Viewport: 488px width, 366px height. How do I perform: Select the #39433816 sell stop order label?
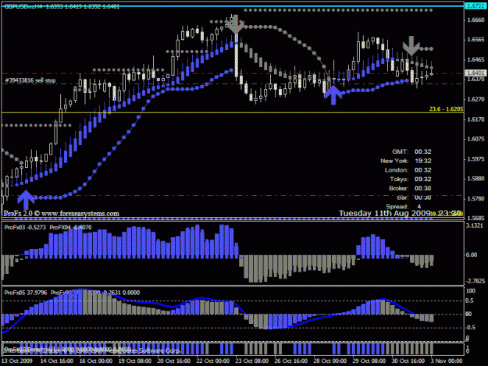click(30, 80)
